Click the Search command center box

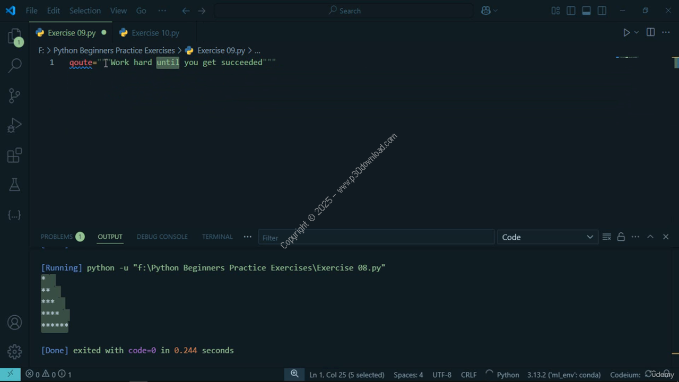pos(344,11)
